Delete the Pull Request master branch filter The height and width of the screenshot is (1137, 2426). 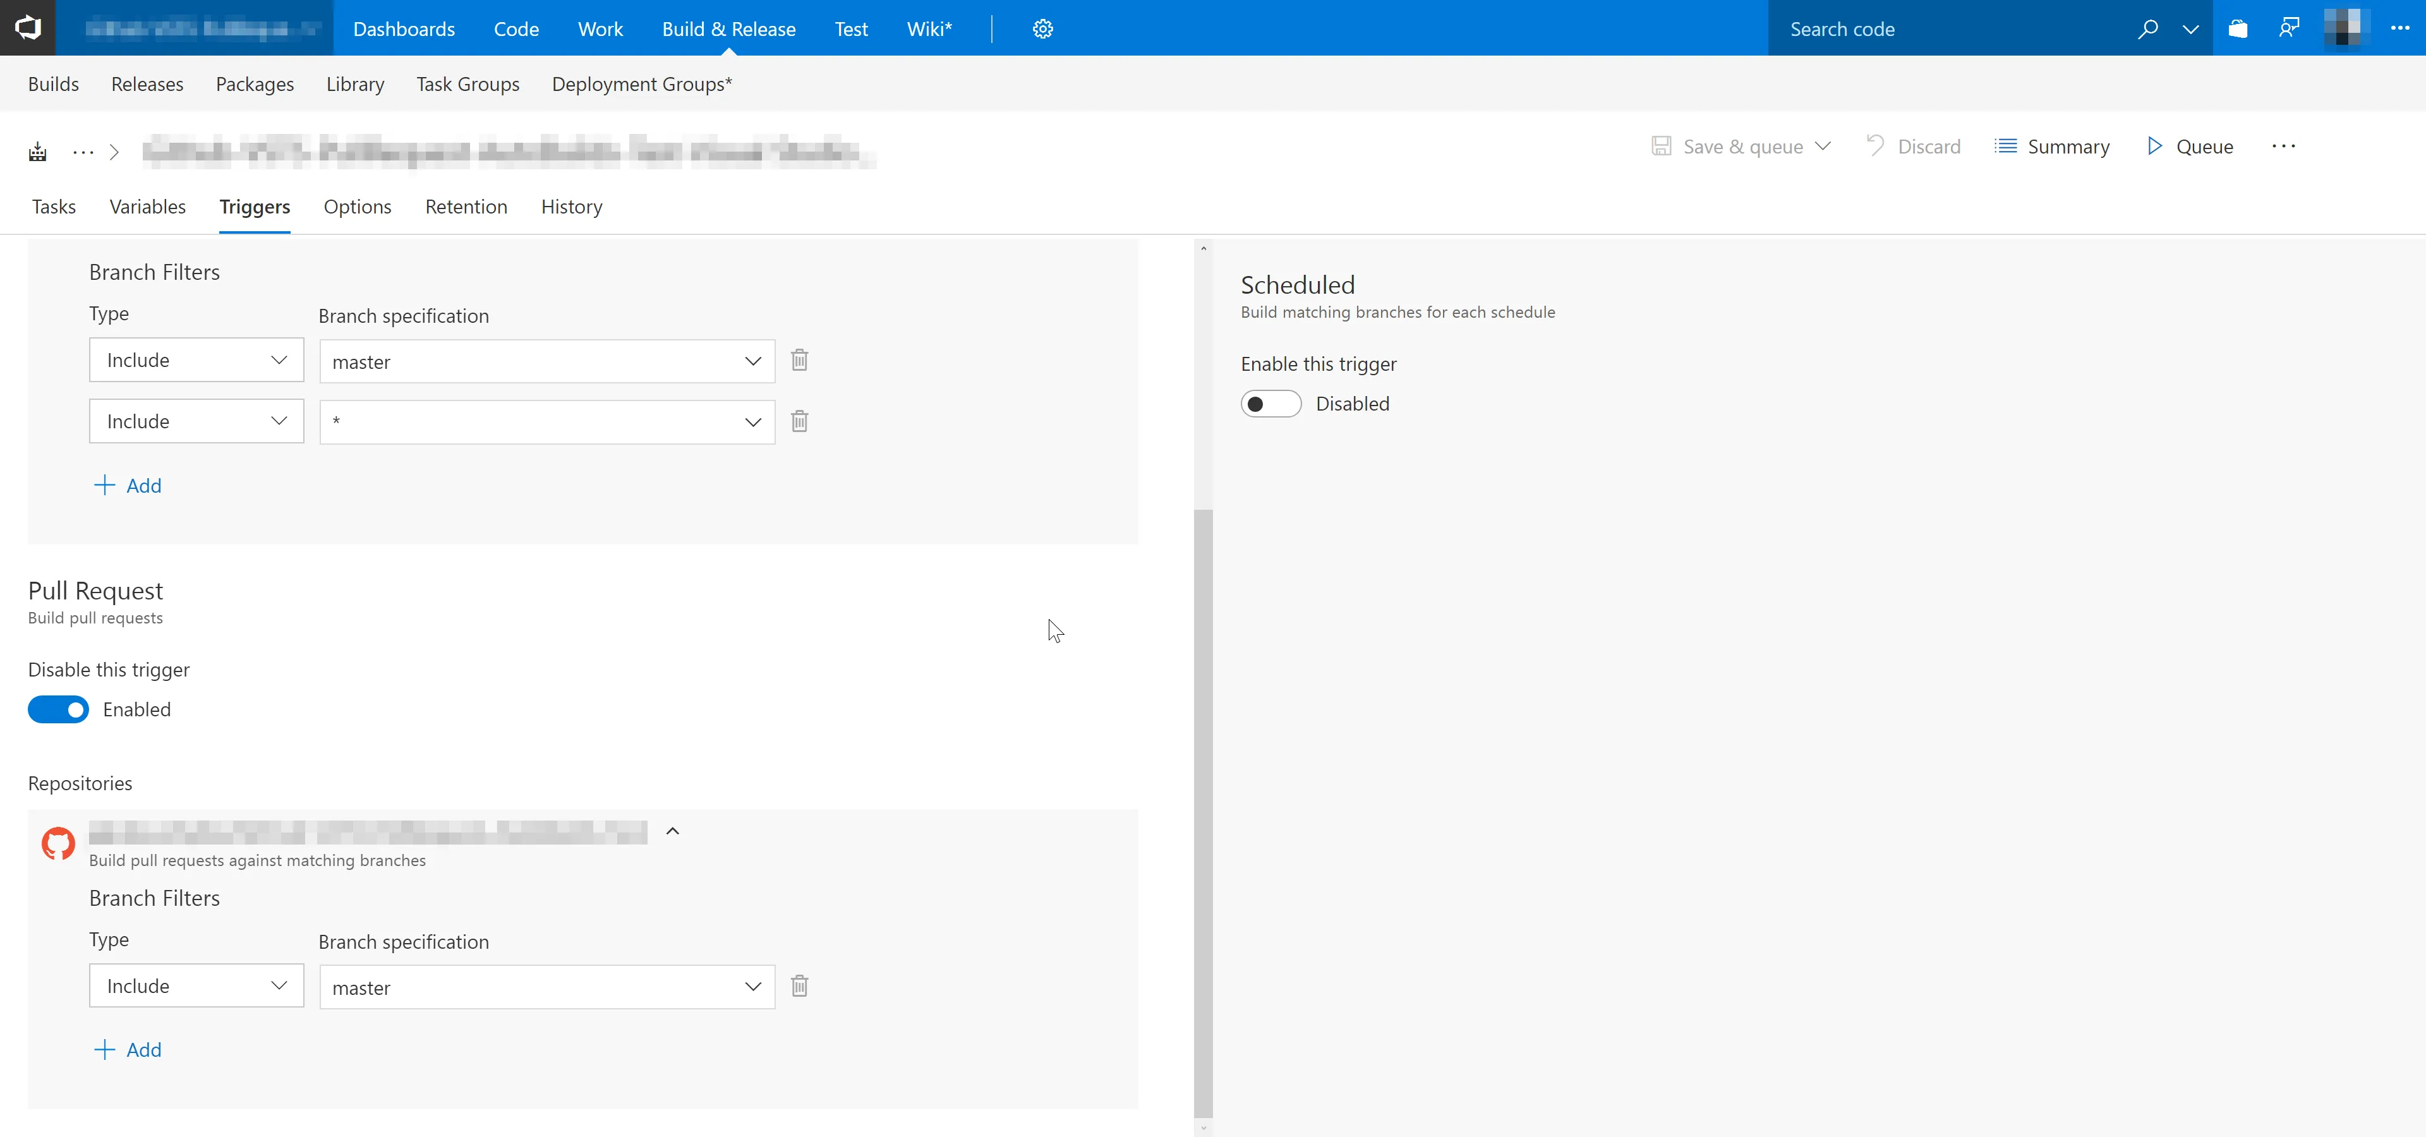pos(800,987)
